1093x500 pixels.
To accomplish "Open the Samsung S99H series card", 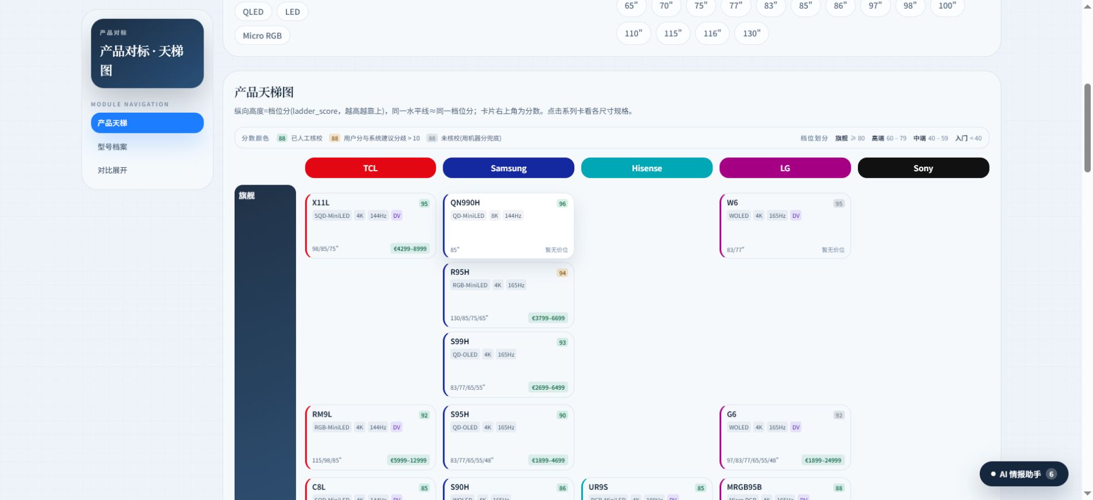I will coord(508,364).
